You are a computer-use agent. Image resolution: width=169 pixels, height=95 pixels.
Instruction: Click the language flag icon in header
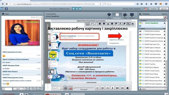point(145,9)
